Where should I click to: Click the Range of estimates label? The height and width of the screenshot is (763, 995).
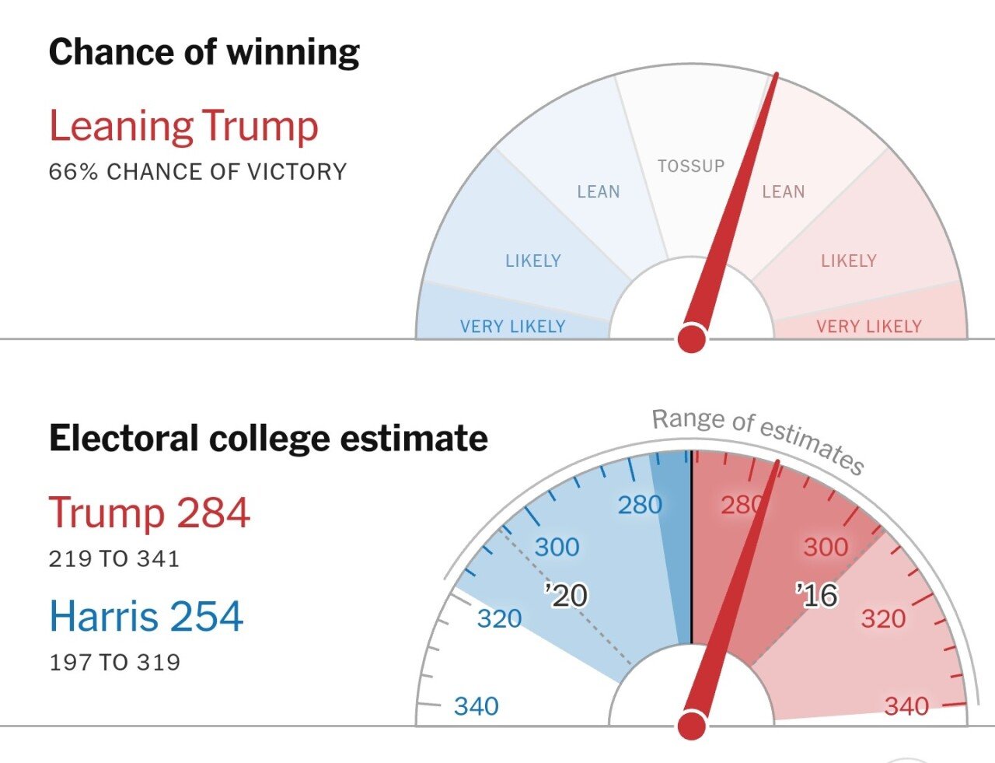(x=758, y=439)
